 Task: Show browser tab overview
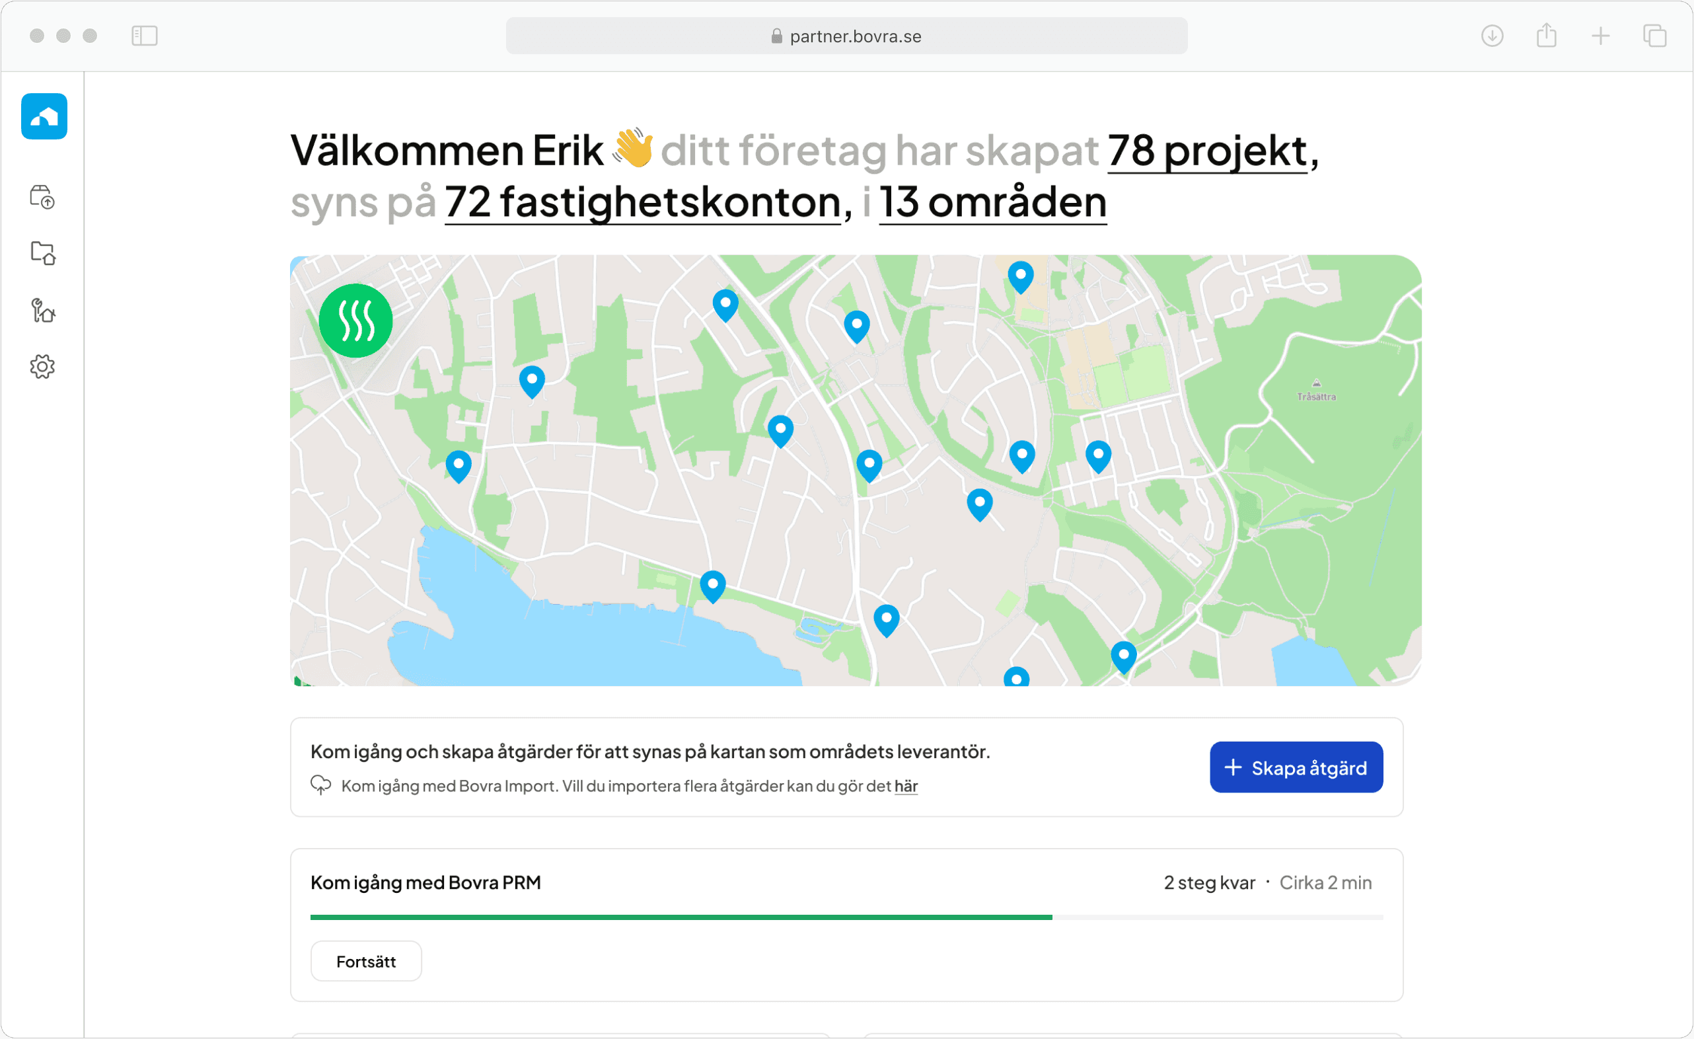pos(1655,36)
